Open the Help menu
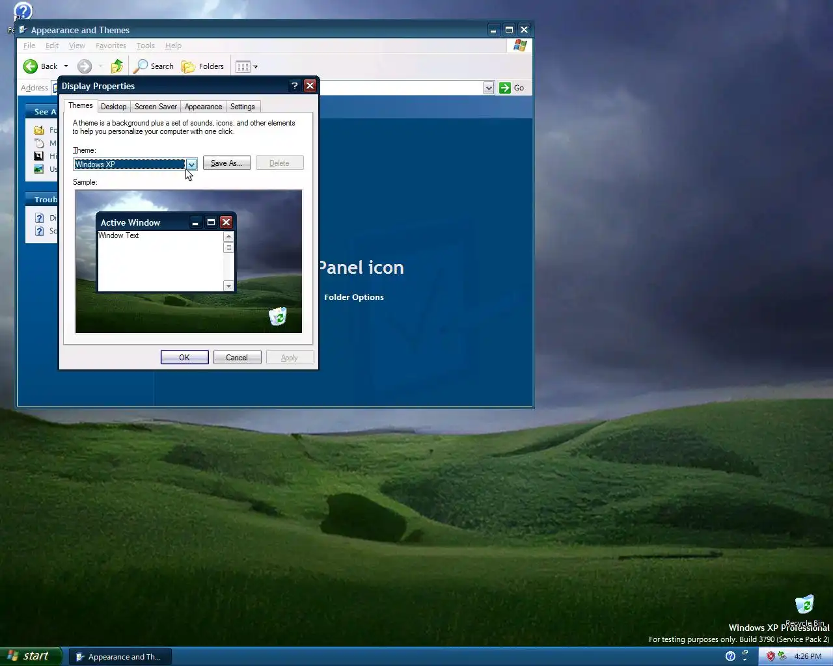Image resolution: width=833 pixels, height=666 pixels. (x=173, y=46)
